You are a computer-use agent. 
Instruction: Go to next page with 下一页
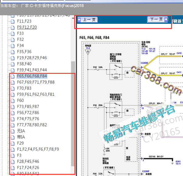158,19
